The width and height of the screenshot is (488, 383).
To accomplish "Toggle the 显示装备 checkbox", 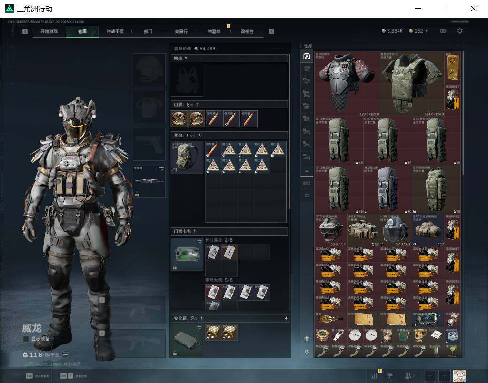I will point(26,339).
